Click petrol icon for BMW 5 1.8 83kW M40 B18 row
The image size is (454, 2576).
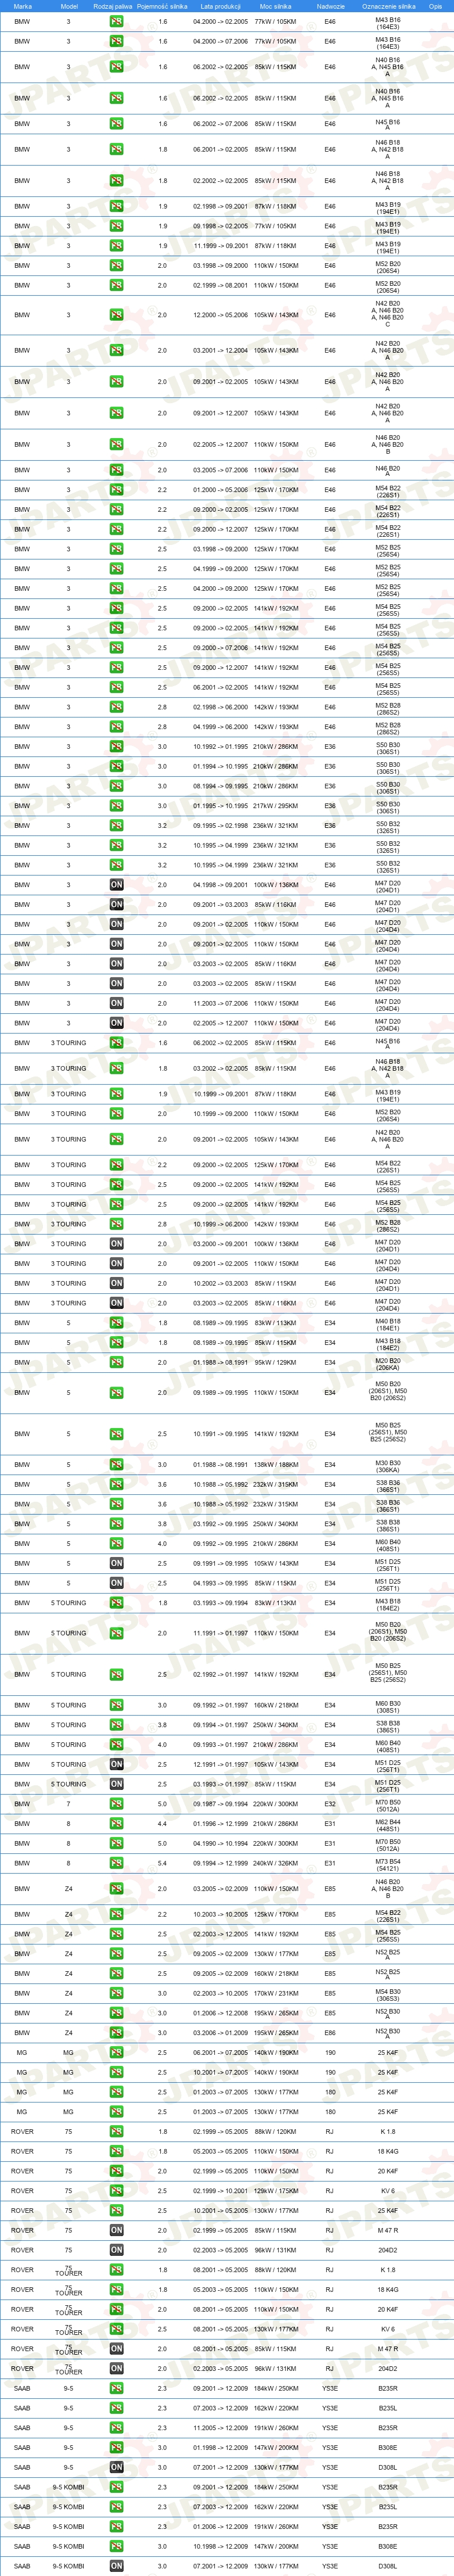[116, 1322]
